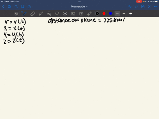Select the thin stroke width
The image size is (159, 119).
(x=117, y=14)
